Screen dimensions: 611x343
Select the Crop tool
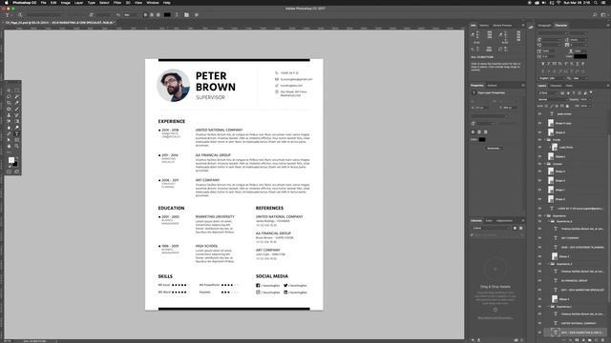pos(9,103)
